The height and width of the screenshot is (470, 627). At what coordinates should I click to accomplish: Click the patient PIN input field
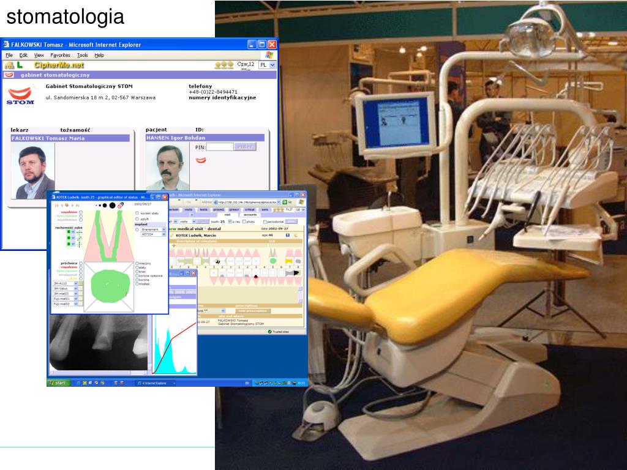pos(220,147)
